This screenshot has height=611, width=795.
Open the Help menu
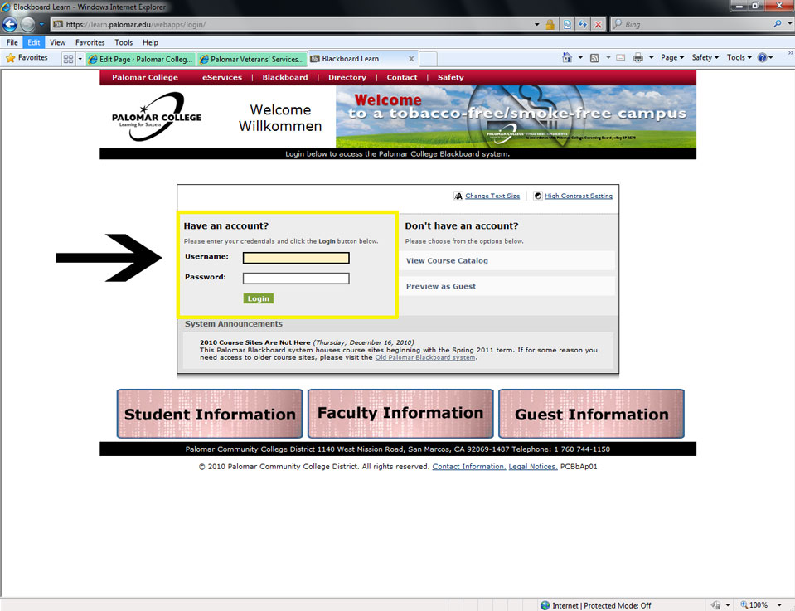(x=150, y=42)
